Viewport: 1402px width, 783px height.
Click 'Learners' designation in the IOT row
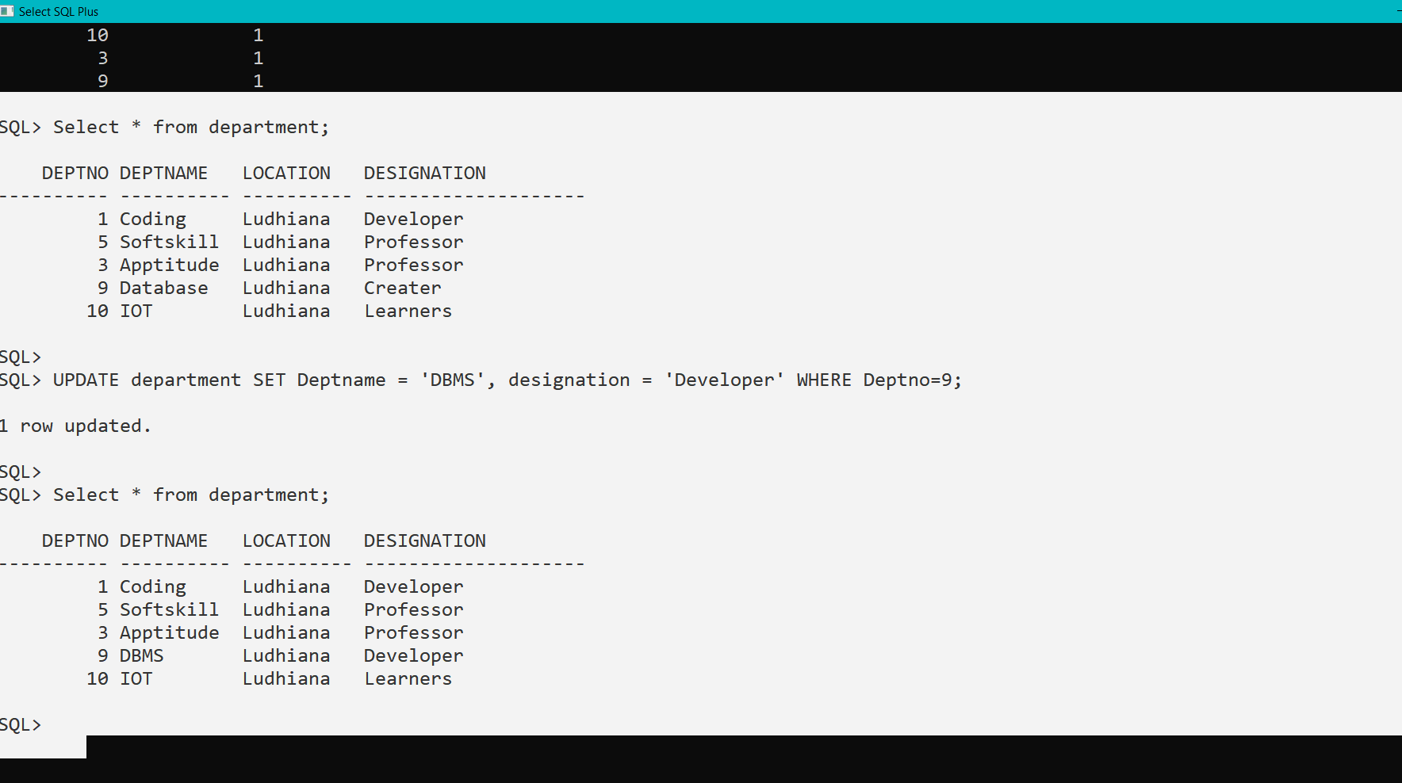[x=408, y=678]
